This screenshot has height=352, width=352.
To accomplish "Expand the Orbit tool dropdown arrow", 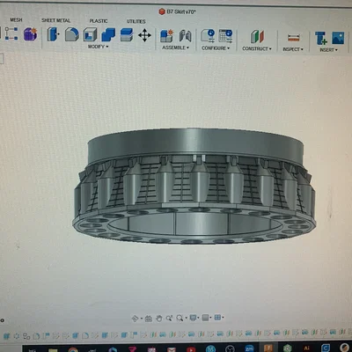I will [142, 319].
